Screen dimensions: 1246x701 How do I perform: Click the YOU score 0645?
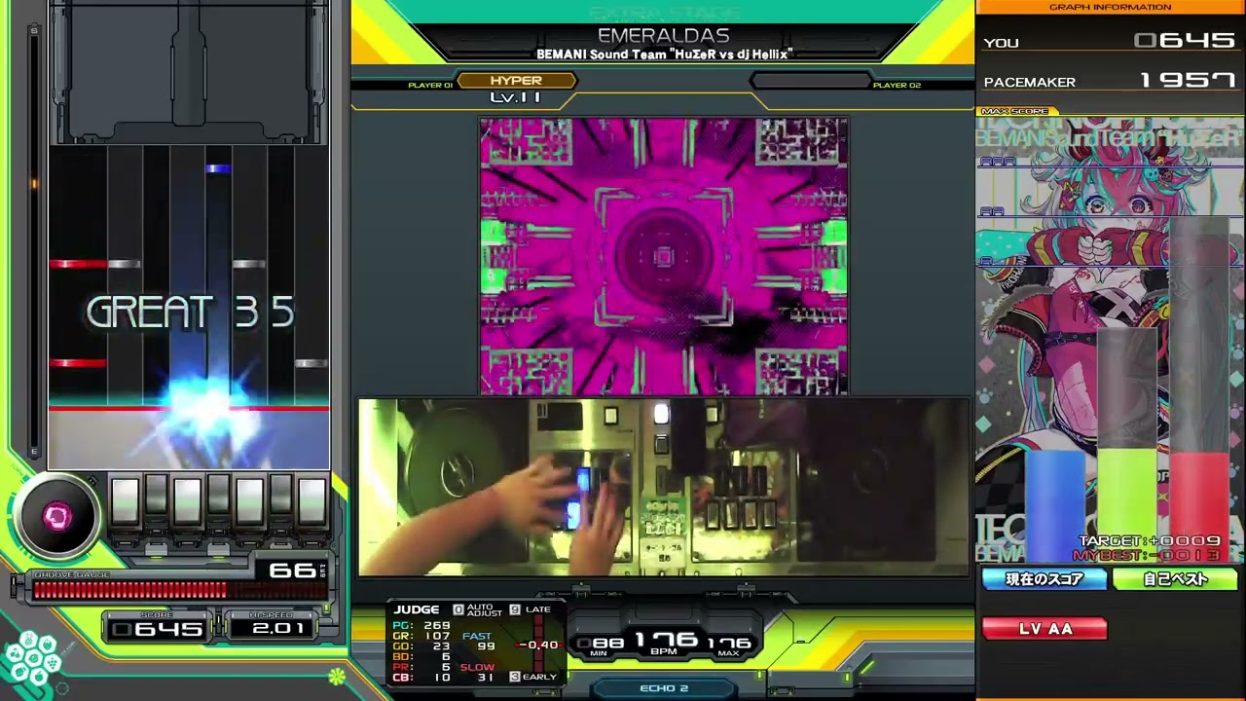pos(1185,41)
